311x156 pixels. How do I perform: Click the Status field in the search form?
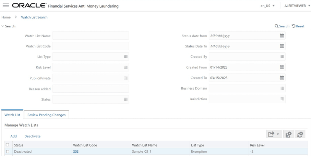[91, 99]
